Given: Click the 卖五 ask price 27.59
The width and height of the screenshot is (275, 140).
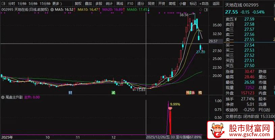Looking at the screenshot, I should pos(249,19).
